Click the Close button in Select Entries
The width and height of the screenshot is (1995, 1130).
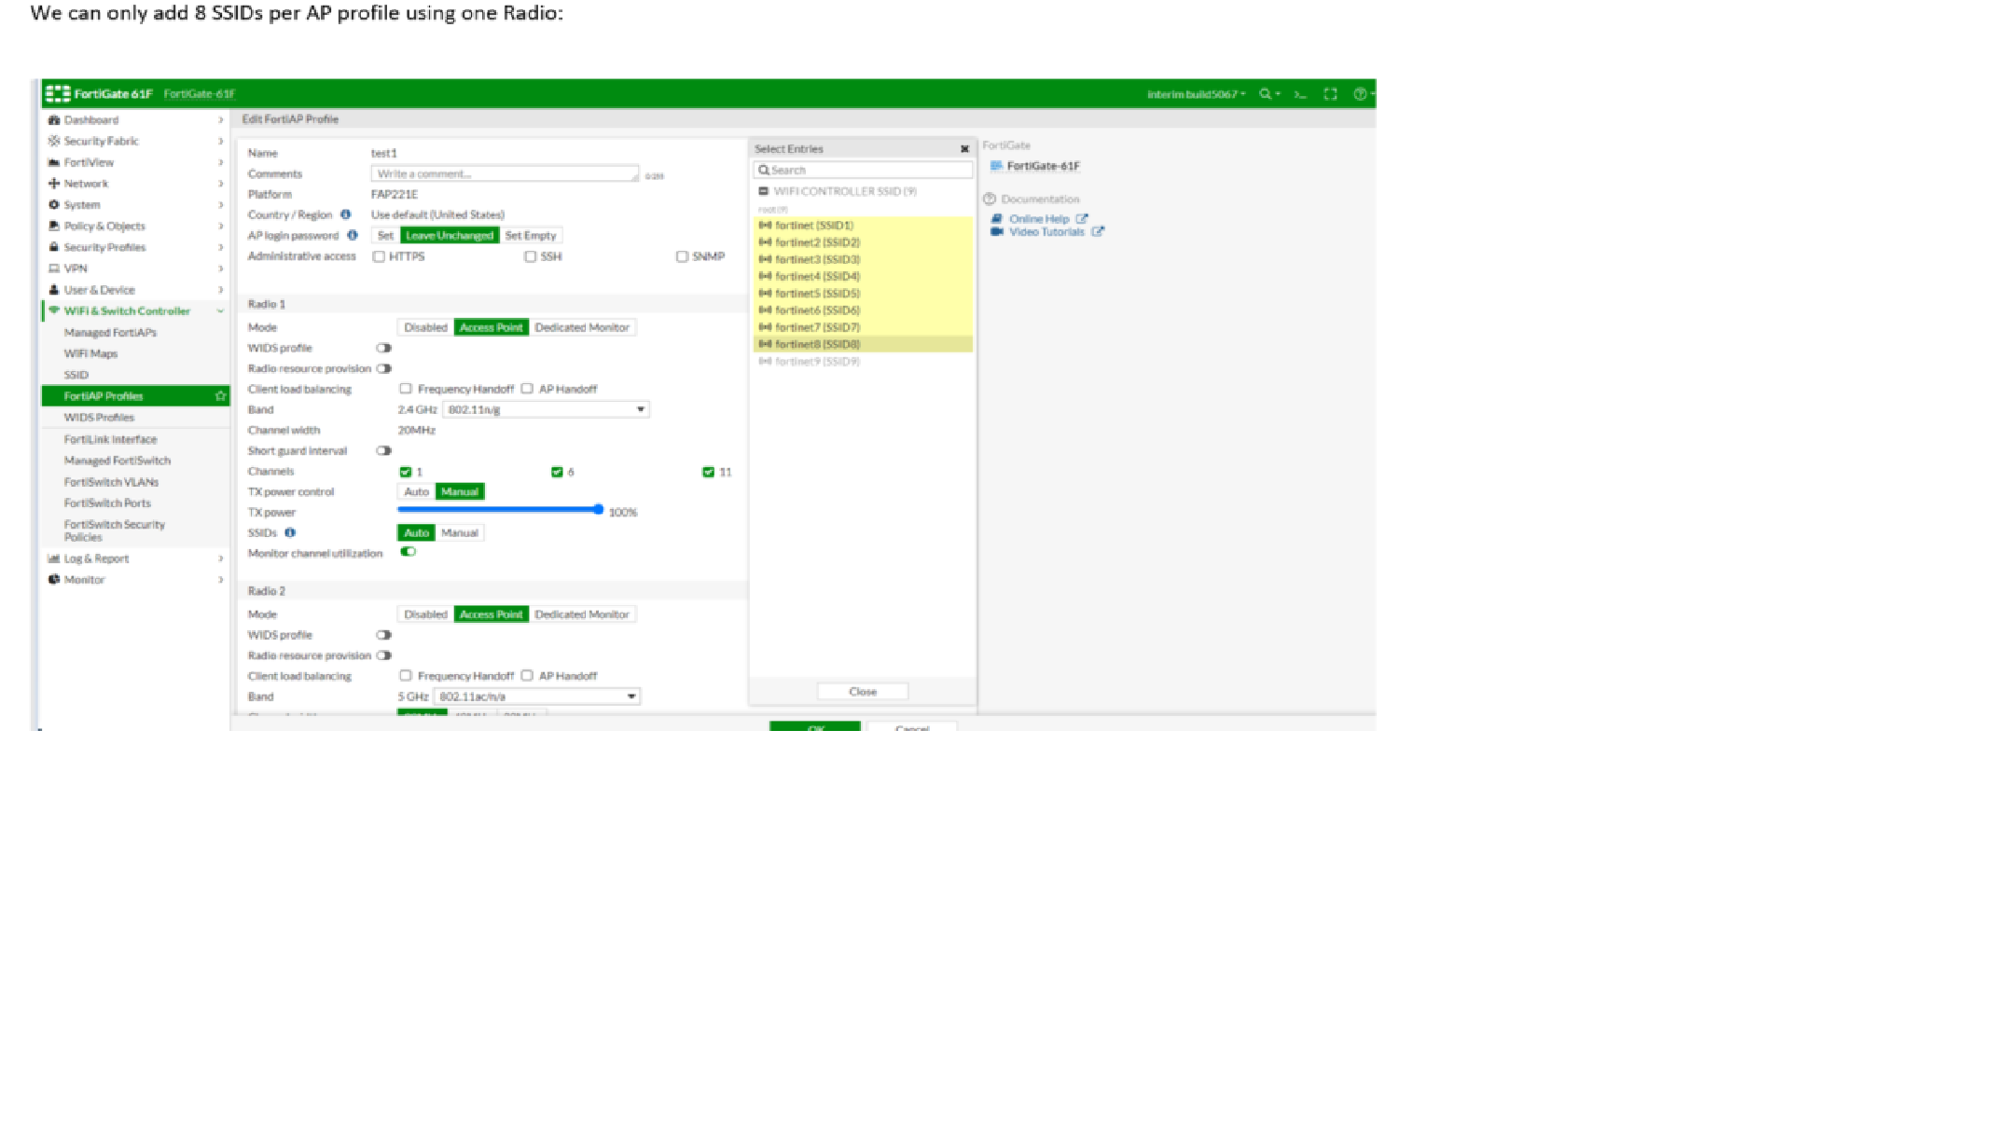(x=863, y=692)
